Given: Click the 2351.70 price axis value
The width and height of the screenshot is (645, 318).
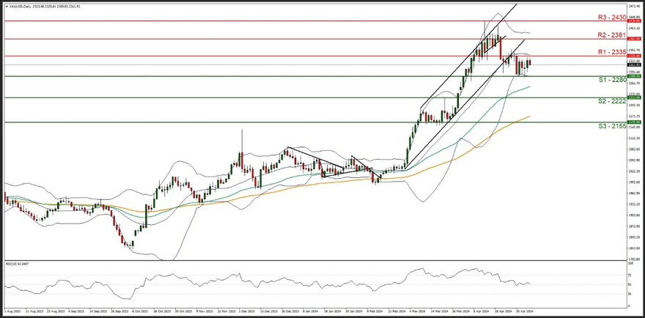Looking at the screenshot, I should pos(633,50).
